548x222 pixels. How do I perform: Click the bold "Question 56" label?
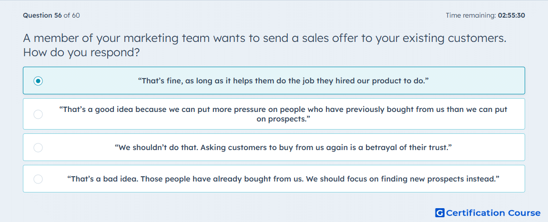point(42,15)
